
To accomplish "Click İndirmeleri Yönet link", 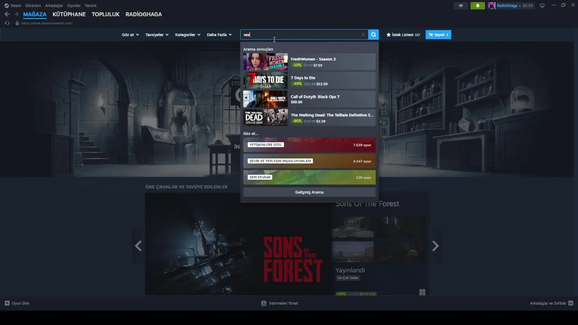I will pos(284,303).
